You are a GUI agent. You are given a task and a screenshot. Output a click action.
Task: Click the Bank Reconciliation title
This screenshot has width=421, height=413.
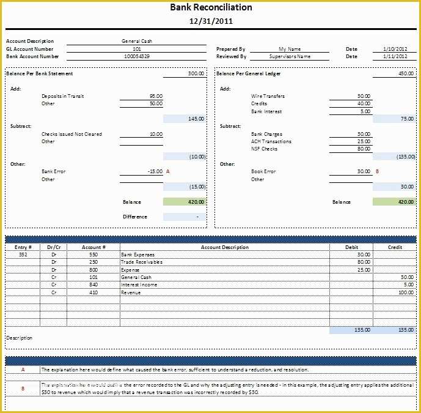coord(211,7)
